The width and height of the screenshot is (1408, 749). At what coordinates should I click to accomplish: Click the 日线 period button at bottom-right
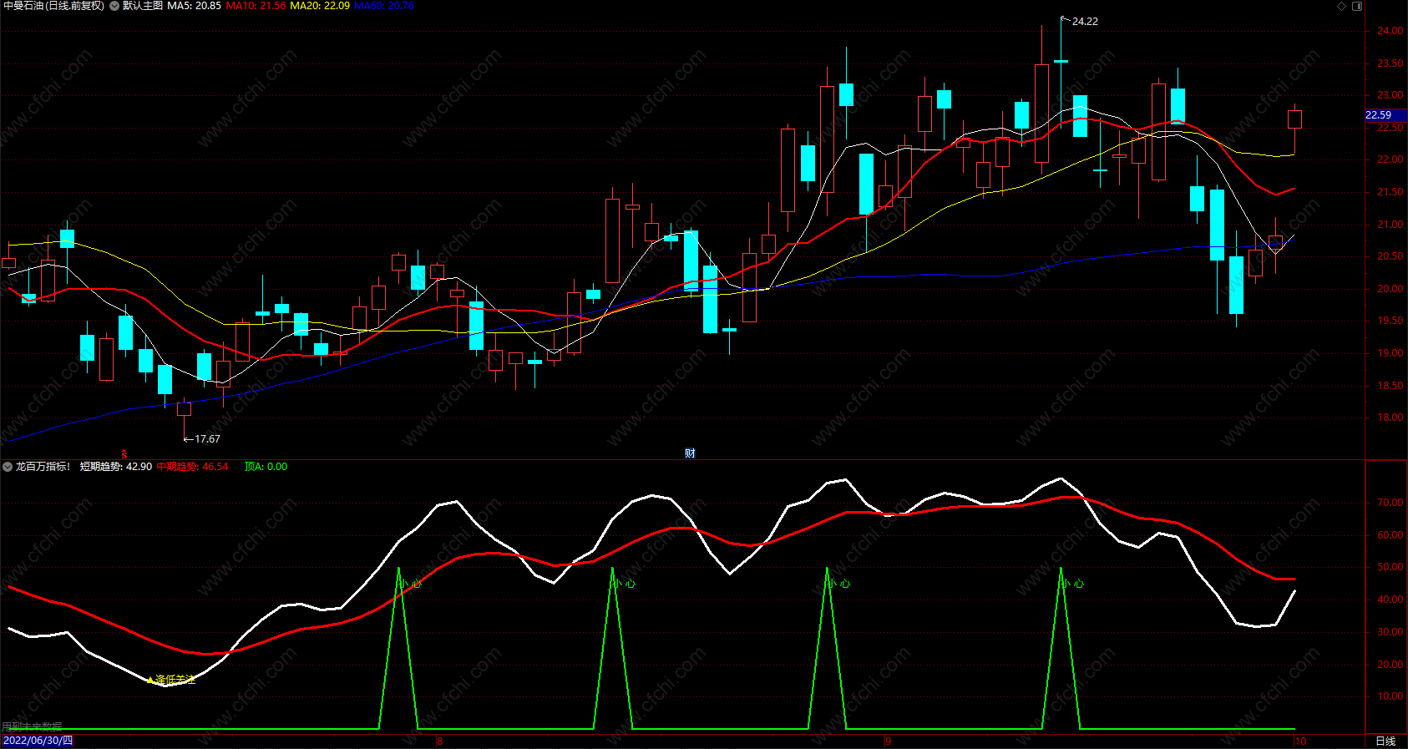[1385, 741]
